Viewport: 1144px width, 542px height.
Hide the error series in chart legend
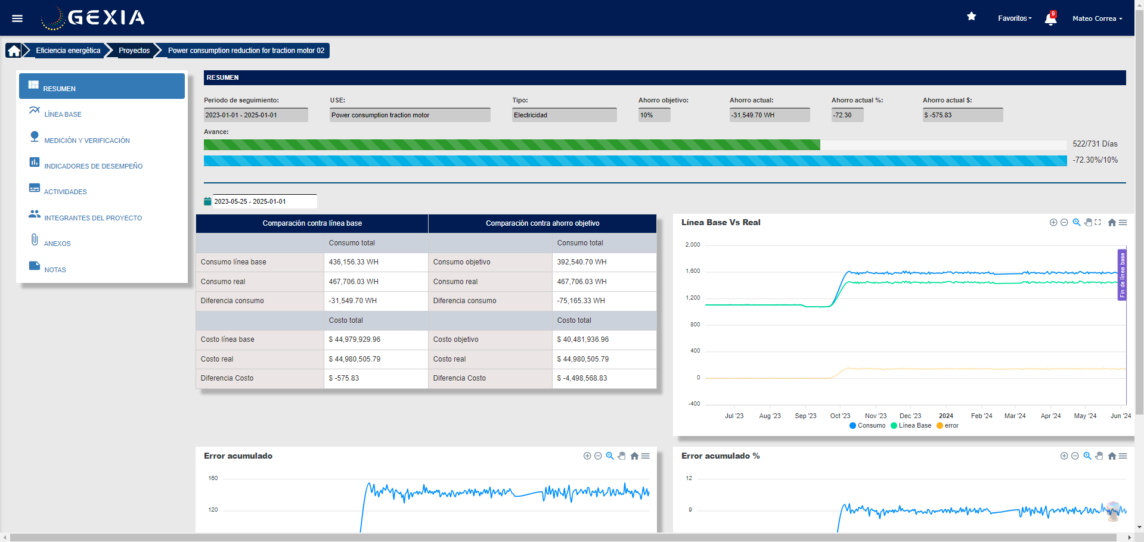coord(948,425)
